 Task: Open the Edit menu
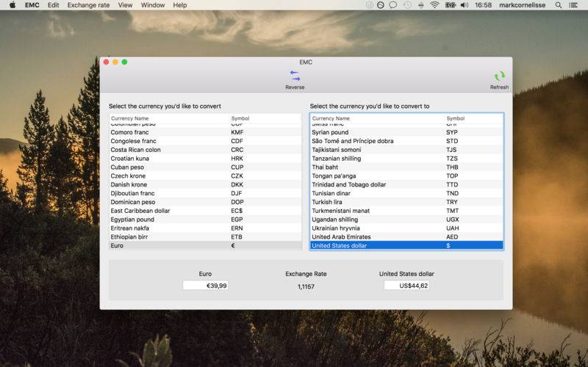(53, 5)
